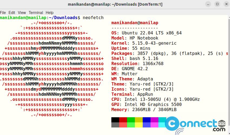The image size is (230, 135).
Task: Click the bright green color block
Action: click(x=131, y=125)
